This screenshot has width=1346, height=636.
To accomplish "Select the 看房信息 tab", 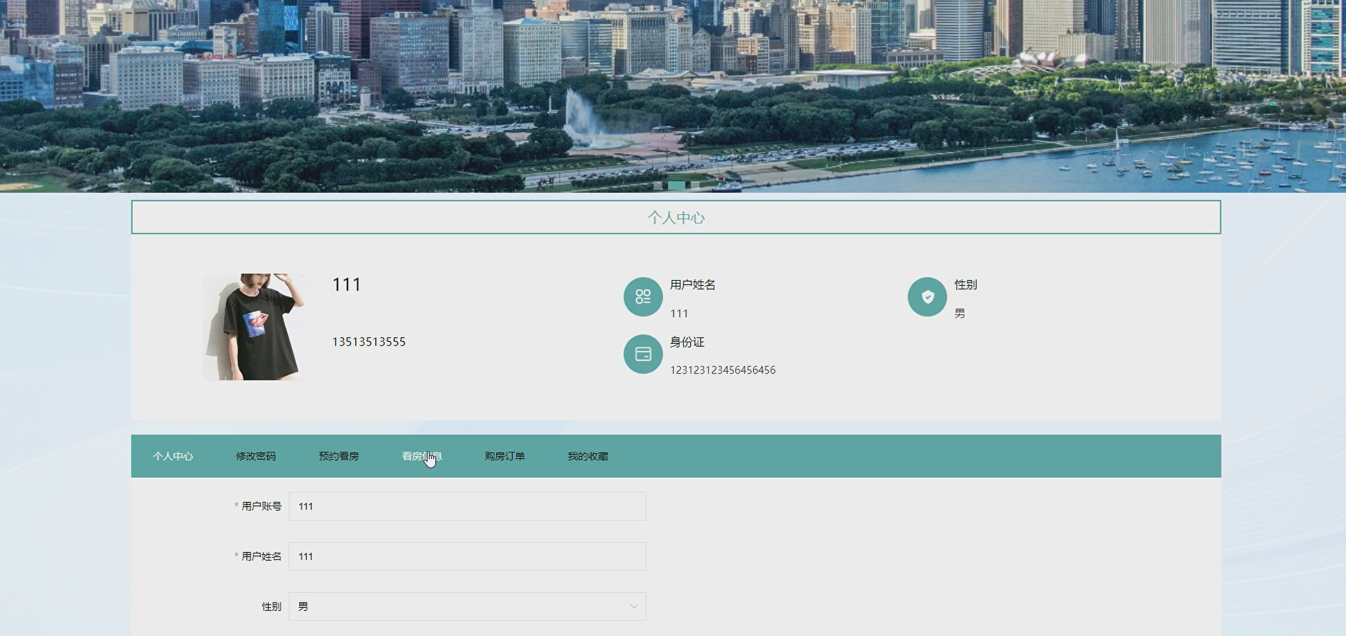I will pyautogui.click(x=422, y=456).
